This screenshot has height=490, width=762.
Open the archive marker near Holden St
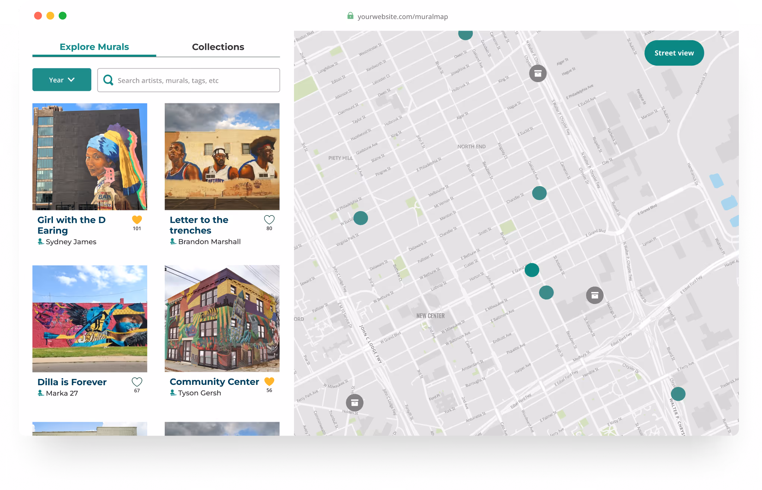coord(355,403)
